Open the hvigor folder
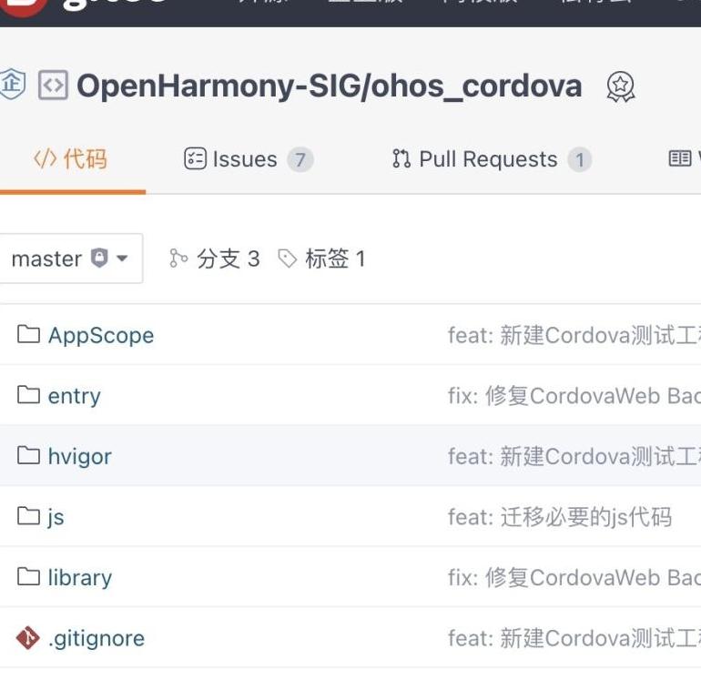Screen dimensions: 701x680 (79, 456)
